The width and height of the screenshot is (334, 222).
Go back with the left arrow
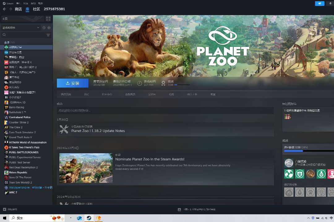(4, 9)
